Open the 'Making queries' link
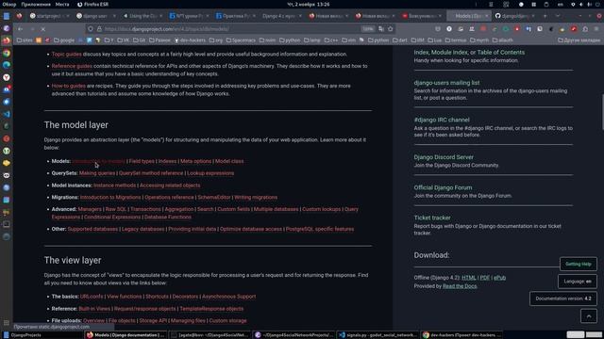The width and height of the screenshot is (604, 339). click(x=97, y=173)
